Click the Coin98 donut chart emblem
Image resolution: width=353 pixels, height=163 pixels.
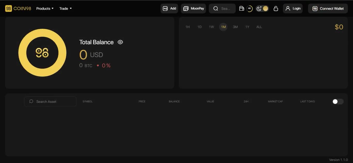click(x=42, y=53)
